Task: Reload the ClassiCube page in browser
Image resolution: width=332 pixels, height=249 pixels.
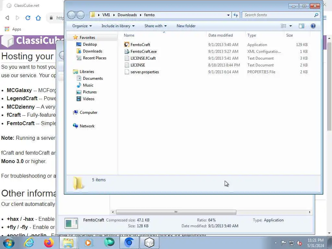Action: (28, 18)
